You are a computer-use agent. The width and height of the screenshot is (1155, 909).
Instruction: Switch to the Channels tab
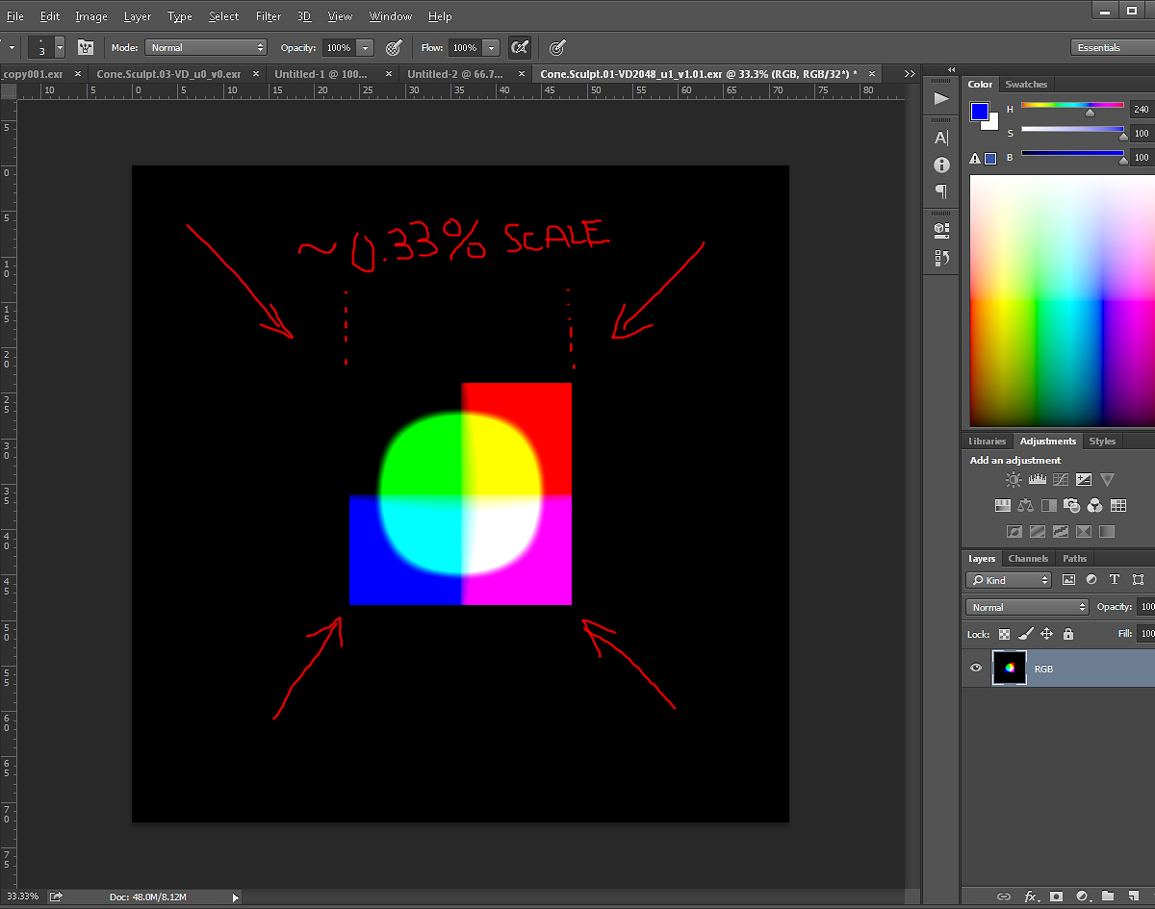[x=1028, y=558]
